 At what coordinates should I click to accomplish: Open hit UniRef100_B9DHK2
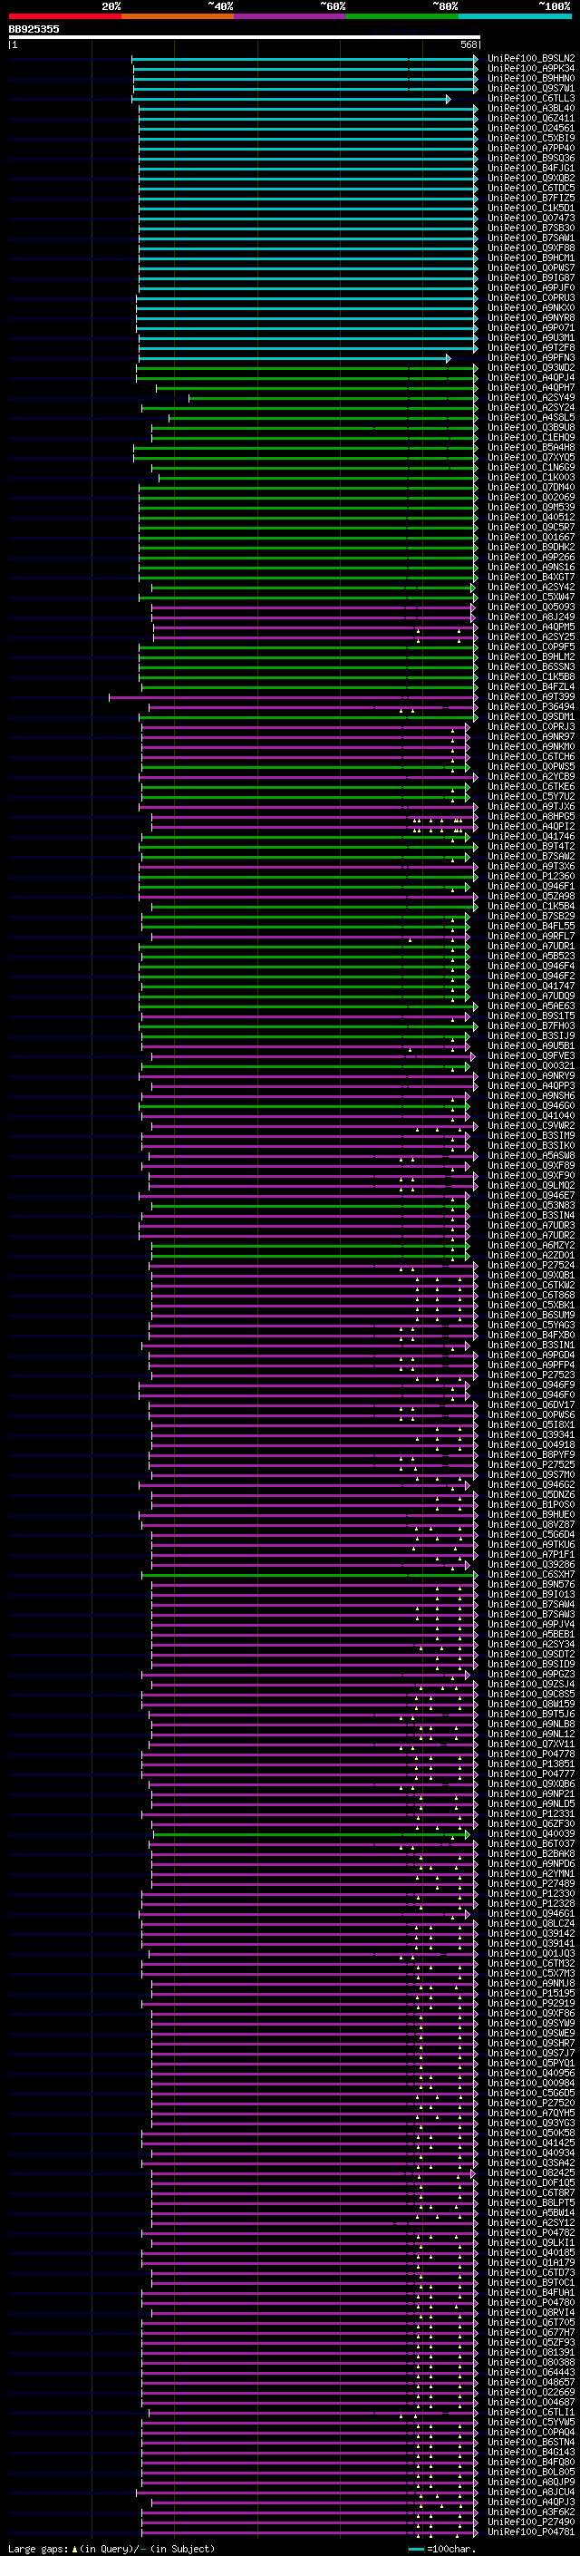[x=530, y=547]
